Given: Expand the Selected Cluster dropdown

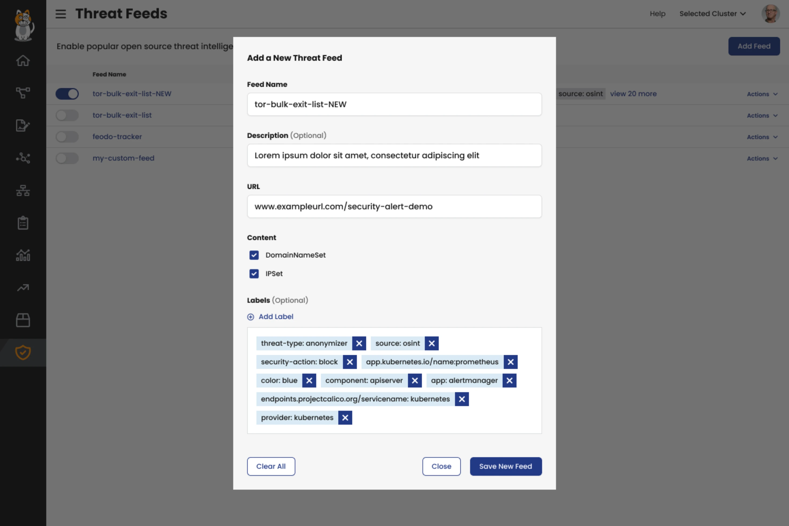Looking at the screenshot, I should point(712,14).
